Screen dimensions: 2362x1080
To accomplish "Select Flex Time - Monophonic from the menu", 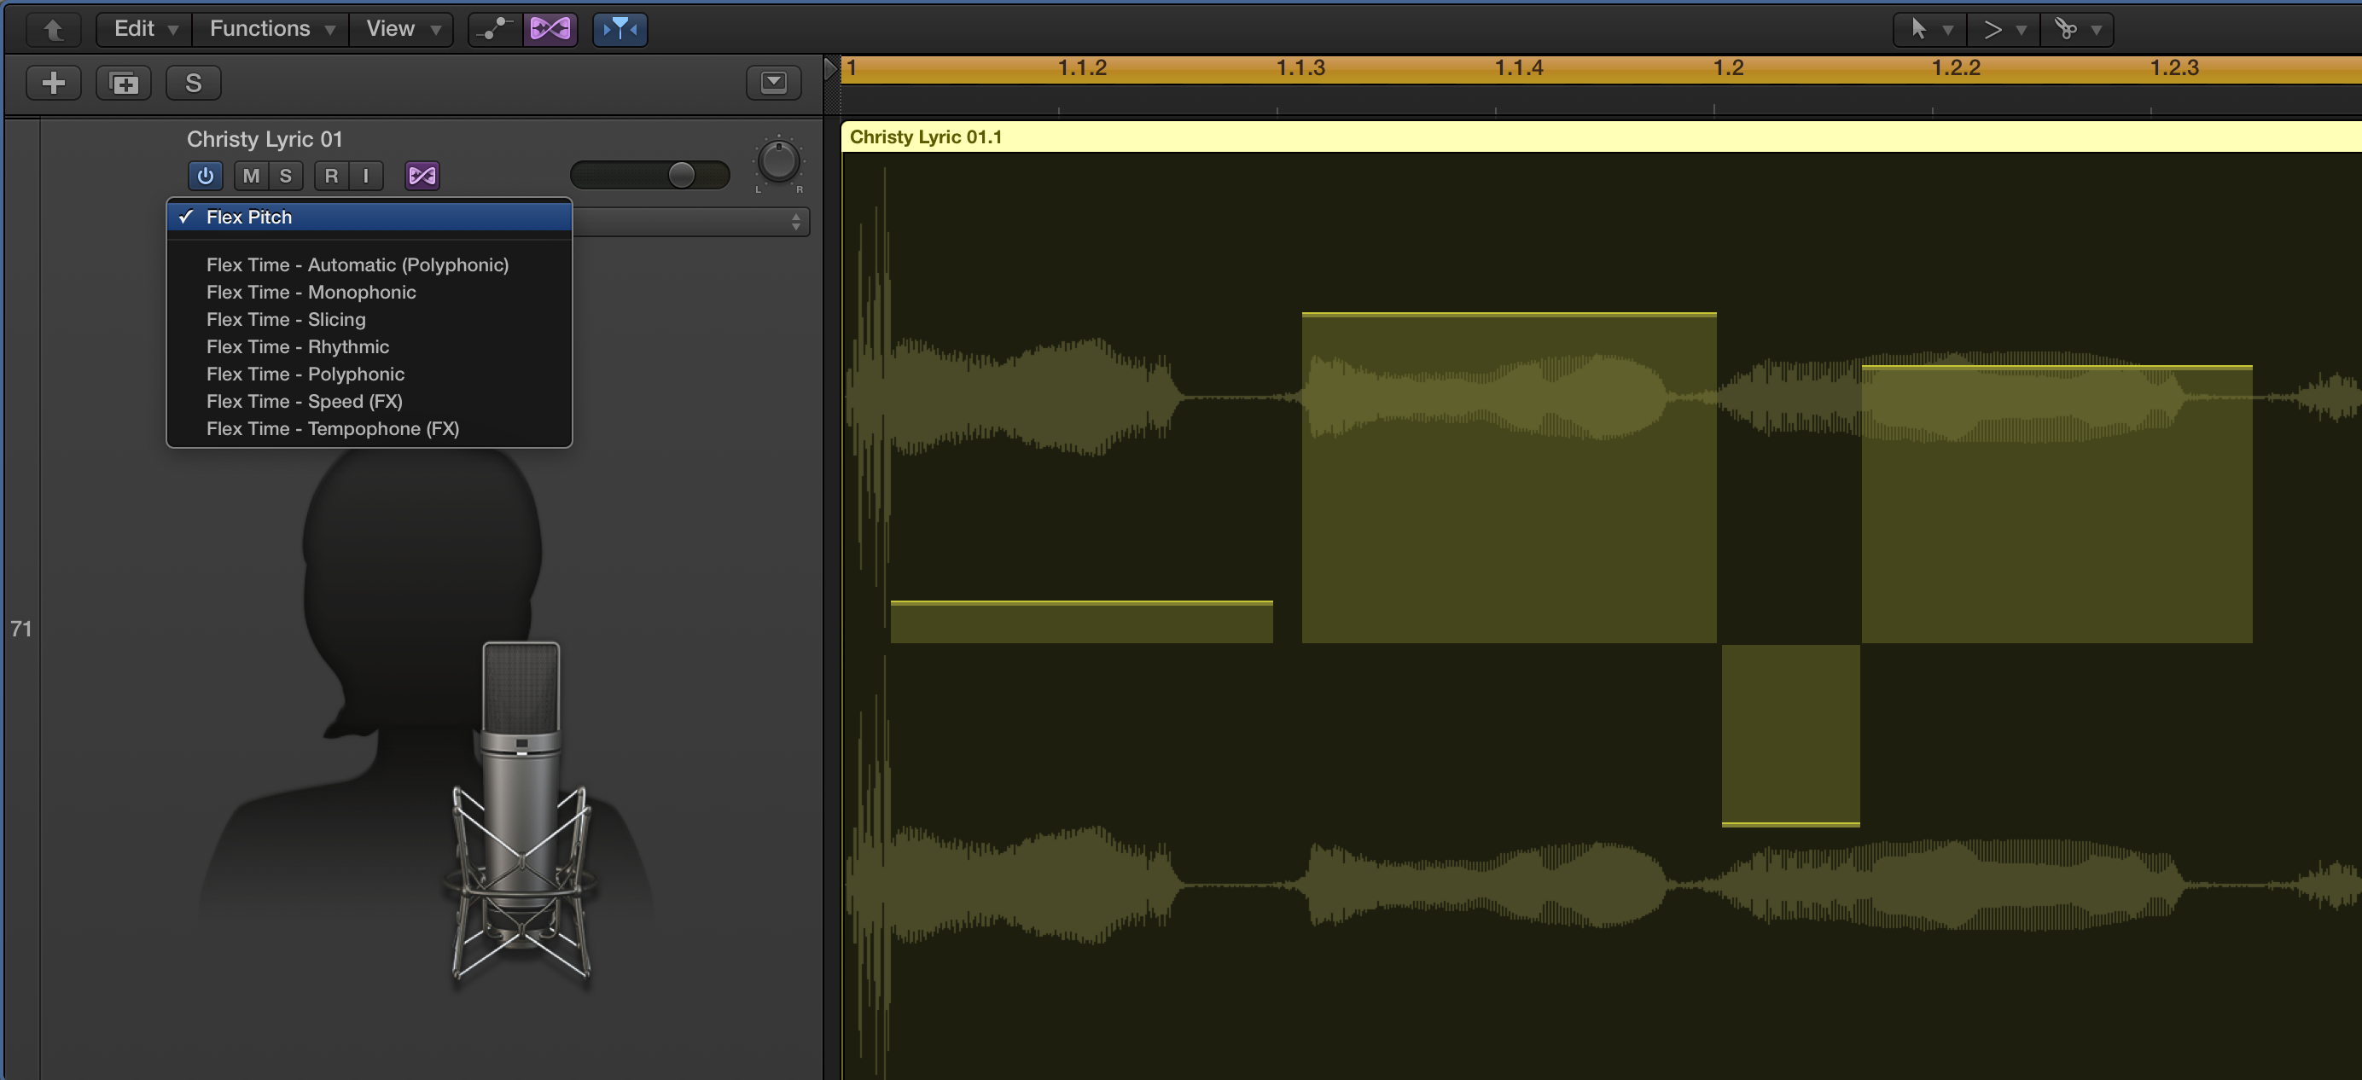I will click(310, 292).
